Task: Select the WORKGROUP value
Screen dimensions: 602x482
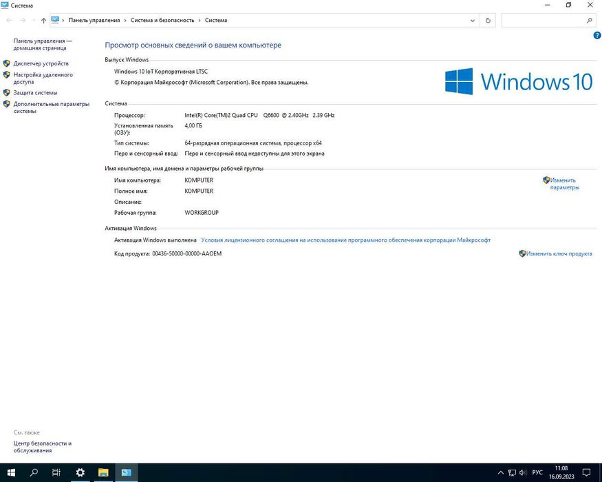Action: pyautogui.click(x=202, y=213)
